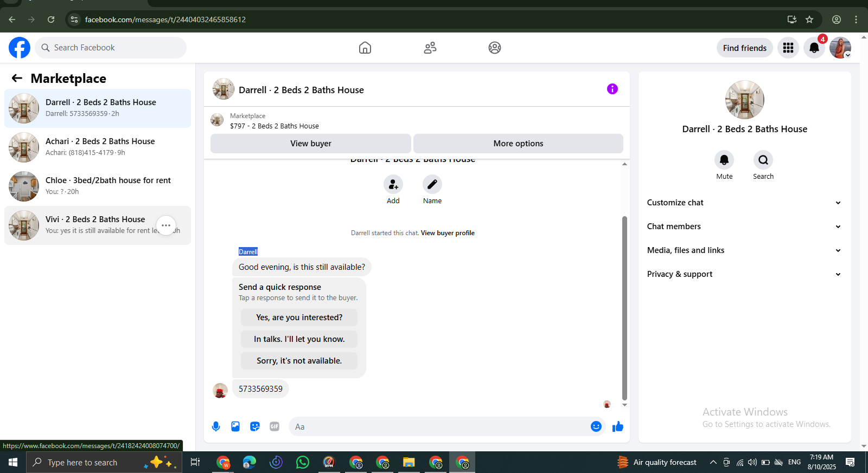The image size is (868, 473).
Task: Open the Windows notification center
Action: 850,462
